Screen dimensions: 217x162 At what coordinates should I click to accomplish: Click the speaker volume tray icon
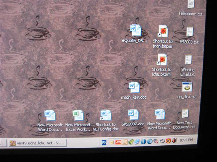(174, 140)
